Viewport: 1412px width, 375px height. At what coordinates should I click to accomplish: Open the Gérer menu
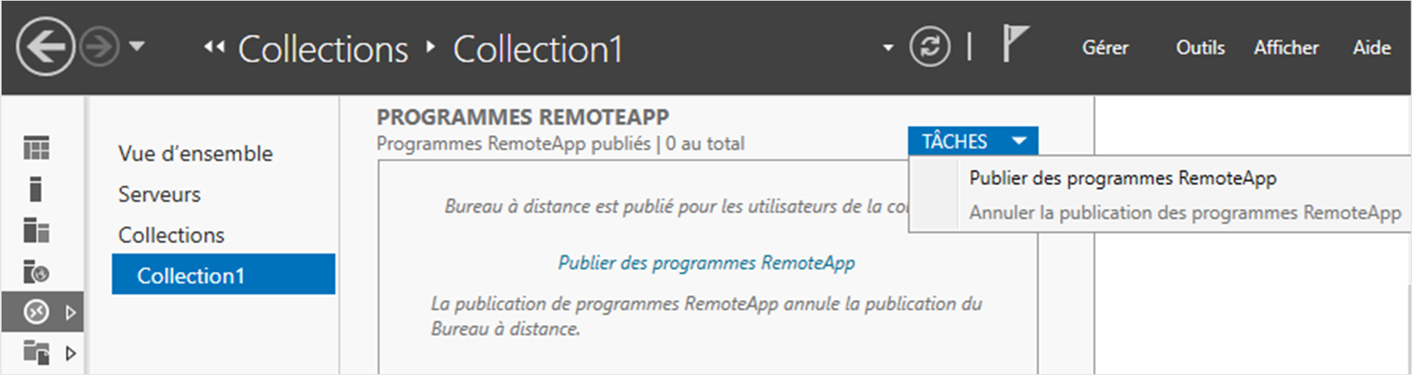(x=1104, y=48)
